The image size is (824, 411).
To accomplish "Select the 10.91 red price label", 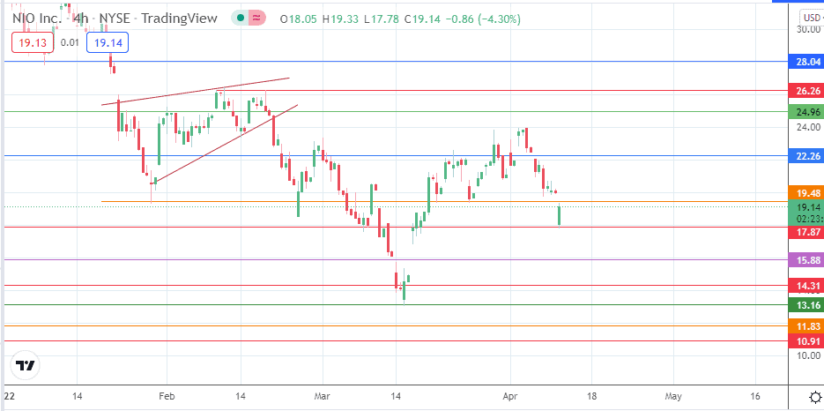I will click(807, 341).
